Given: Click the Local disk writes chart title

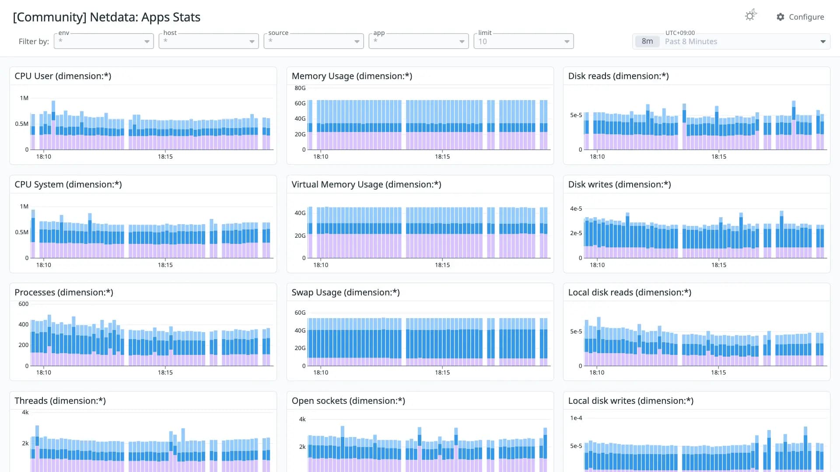Looking at the screenshot, I should (631, 401).
